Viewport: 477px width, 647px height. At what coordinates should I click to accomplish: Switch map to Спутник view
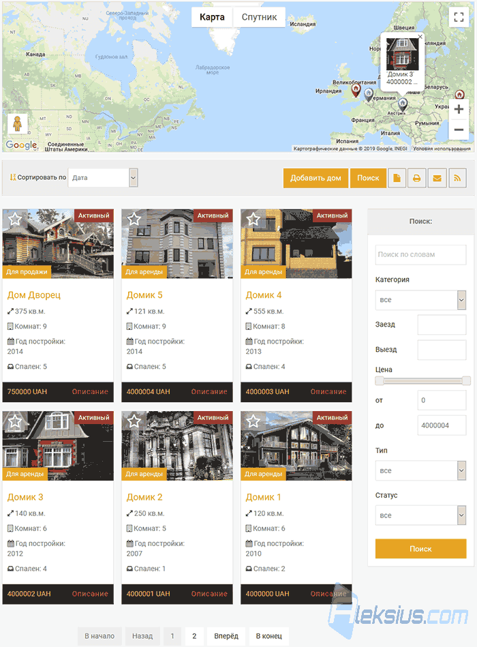(x=259, y=17)
